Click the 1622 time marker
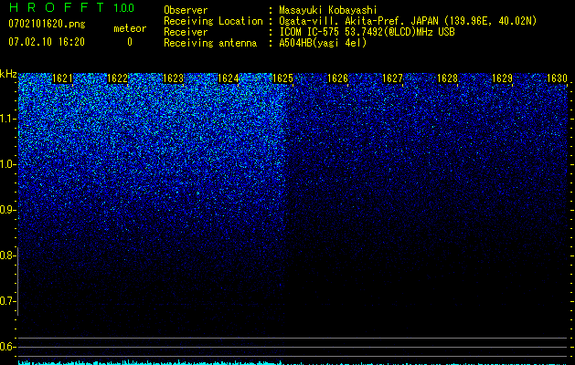This screenshot has height=365, width=575. pyautogui.click(x=117, y=78)
